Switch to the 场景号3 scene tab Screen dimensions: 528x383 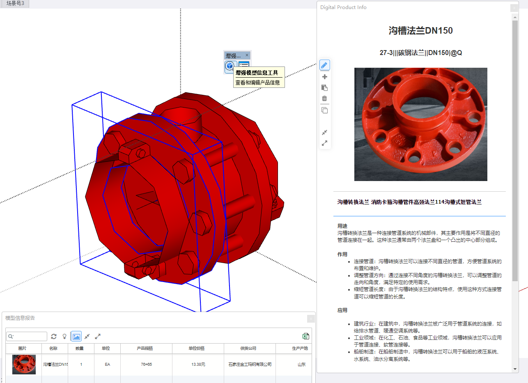coord(15,4)
